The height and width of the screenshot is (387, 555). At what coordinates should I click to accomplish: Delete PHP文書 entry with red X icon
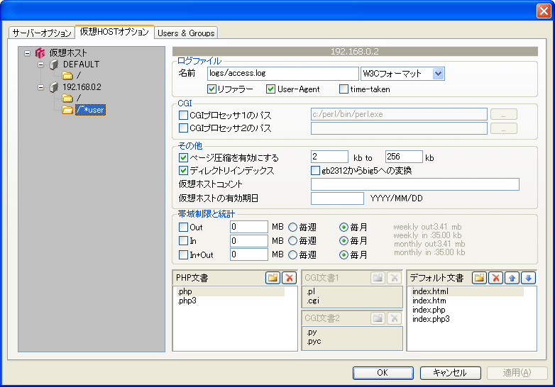[289, 278]
